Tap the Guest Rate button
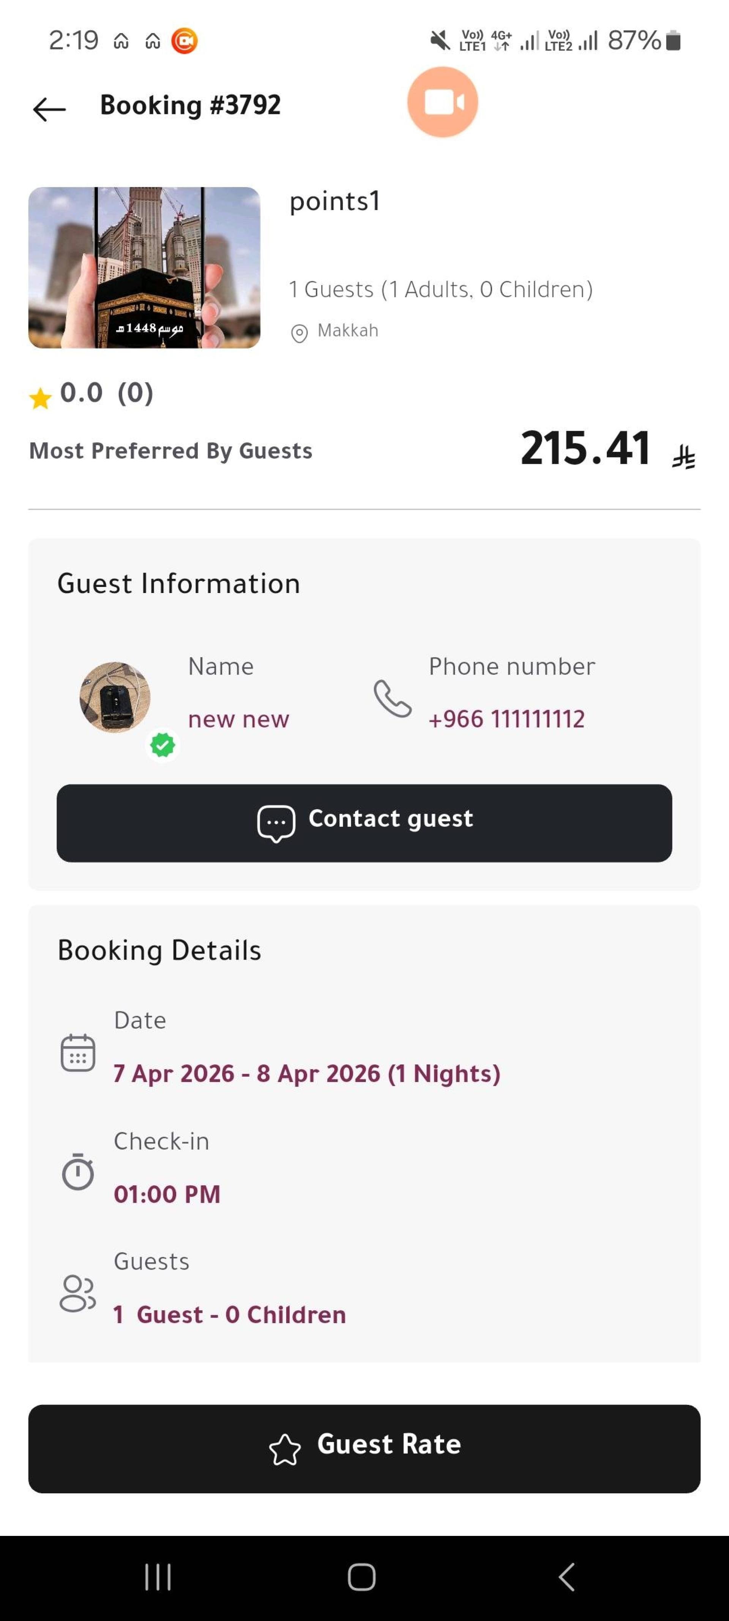 pos(364,1449)
